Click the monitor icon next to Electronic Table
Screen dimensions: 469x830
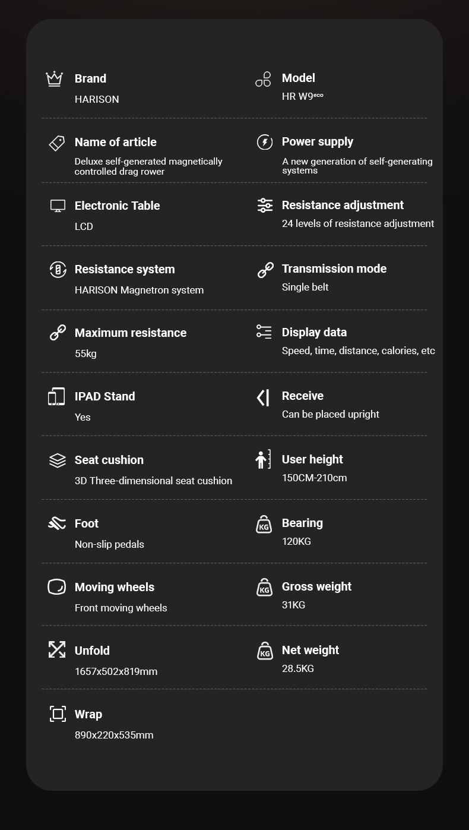58,206
